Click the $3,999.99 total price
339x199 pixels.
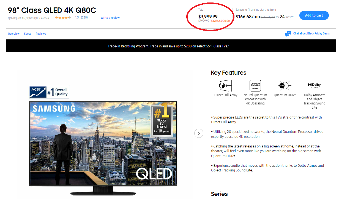[208, 17]
